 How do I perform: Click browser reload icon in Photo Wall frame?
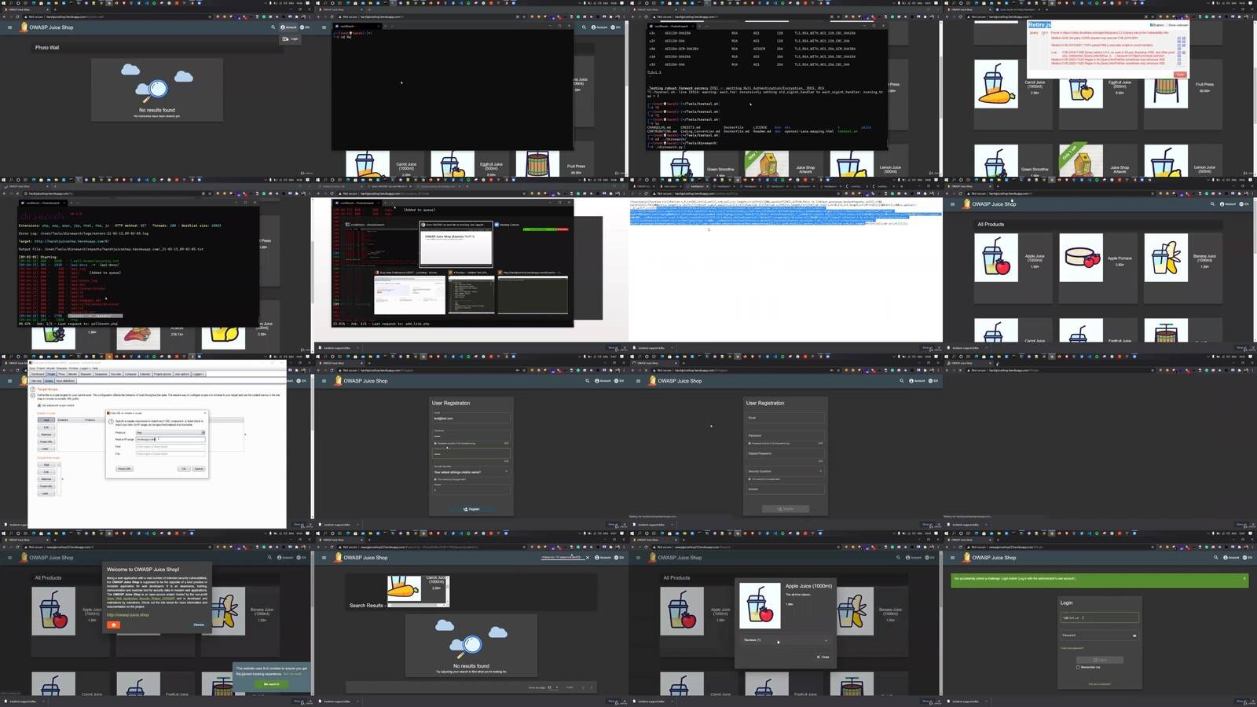coord(17,16)
